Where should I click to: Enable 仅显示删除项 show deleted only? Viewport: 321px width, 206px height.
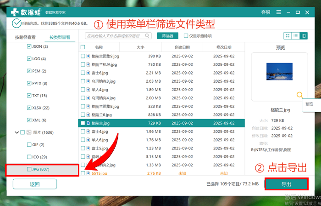[x=186, y=36]
